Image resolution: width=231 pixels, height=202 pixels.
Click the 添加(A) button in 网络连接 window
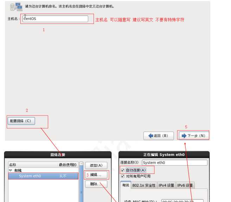[x=96, y=165]
